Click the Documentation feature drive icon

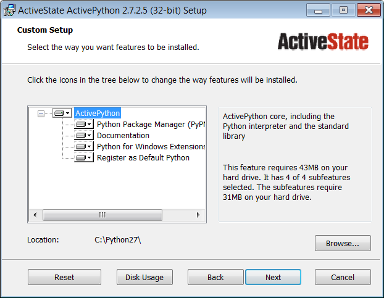81,136
